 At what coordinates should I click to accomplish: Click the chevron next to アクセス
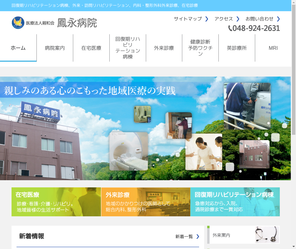tap(238, 19)
